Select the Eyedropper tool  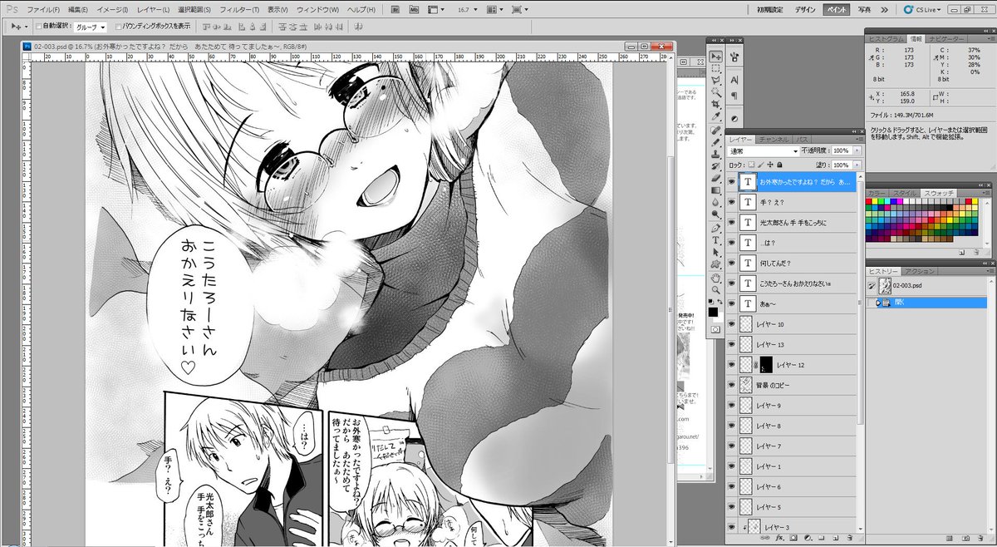click(716, 116)
